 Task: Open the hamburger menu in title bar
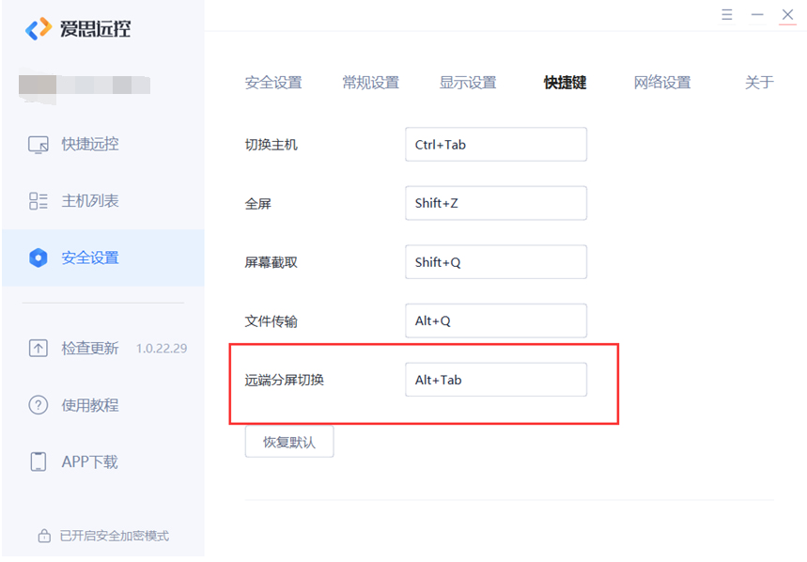[727, 14]
